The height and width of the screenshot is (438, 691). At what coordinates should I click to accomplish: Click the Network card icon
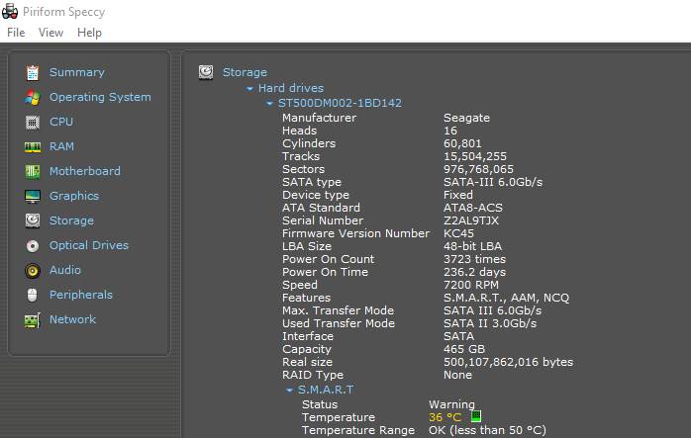point(33,320)
